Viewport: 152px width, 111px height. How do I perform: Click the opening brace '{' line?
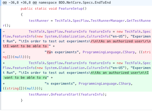click(22, 15)
